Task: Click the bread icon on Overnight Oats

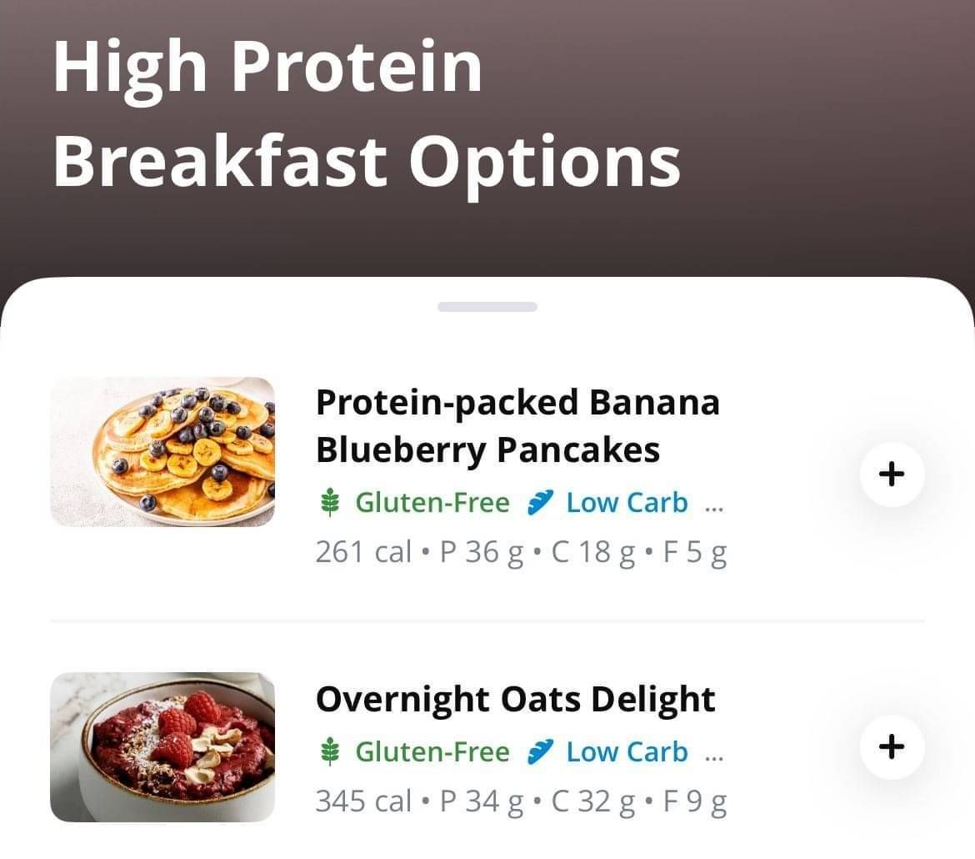Action: coord(540,752)
